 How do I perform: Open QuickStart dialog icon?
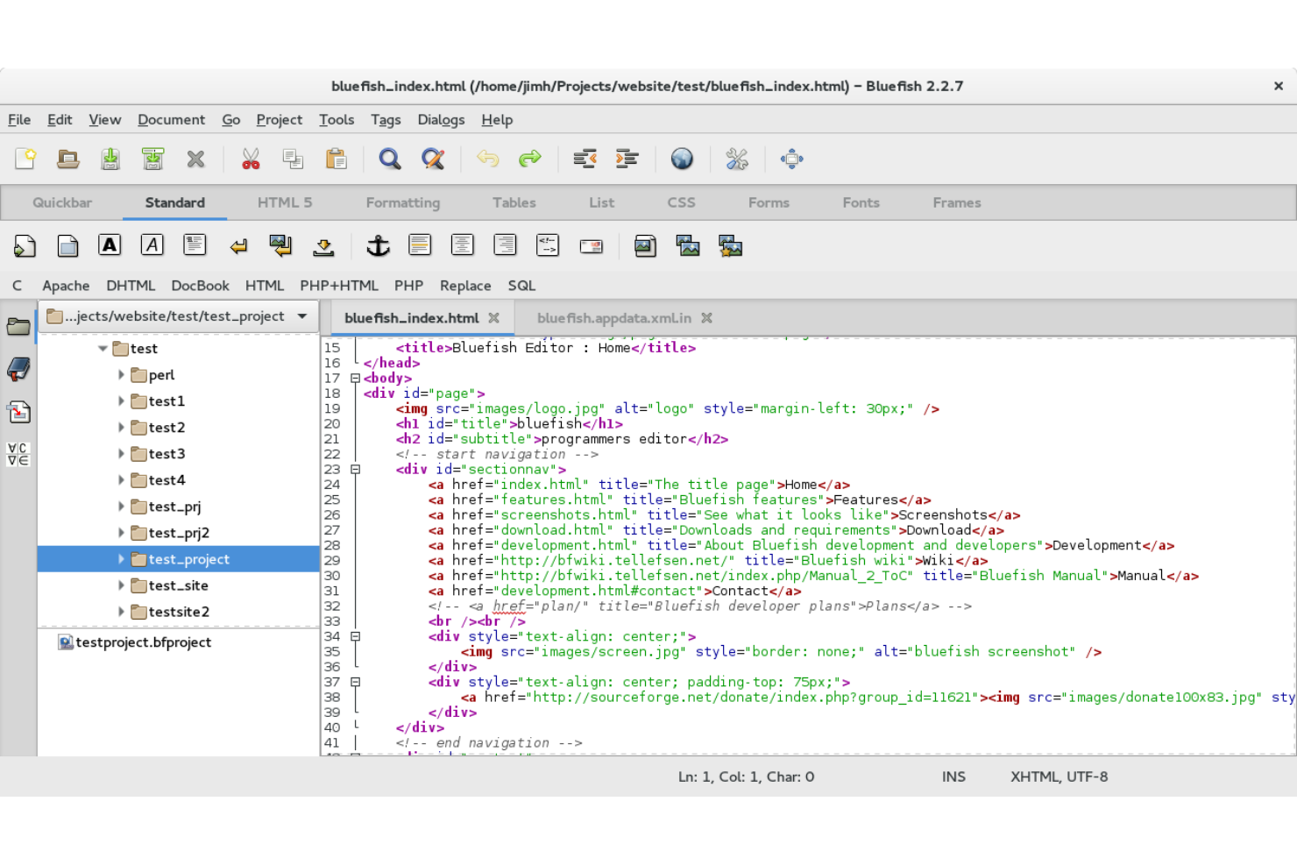[25, 246]
